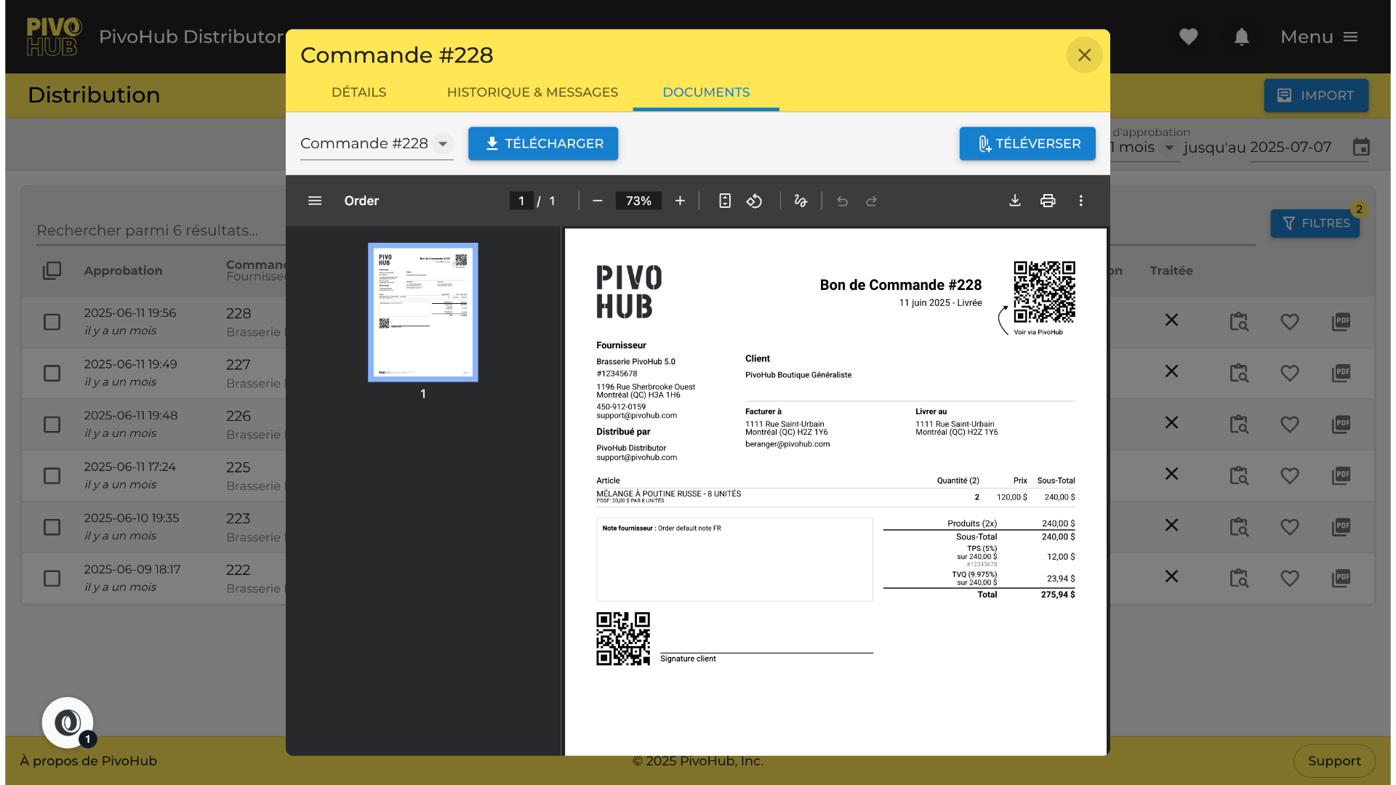Switch to the DÉTAILS tab

coord(358,92)
